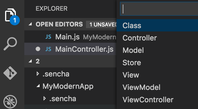
Task: Collapse the Open Editors section
Action: coord(30,24)
